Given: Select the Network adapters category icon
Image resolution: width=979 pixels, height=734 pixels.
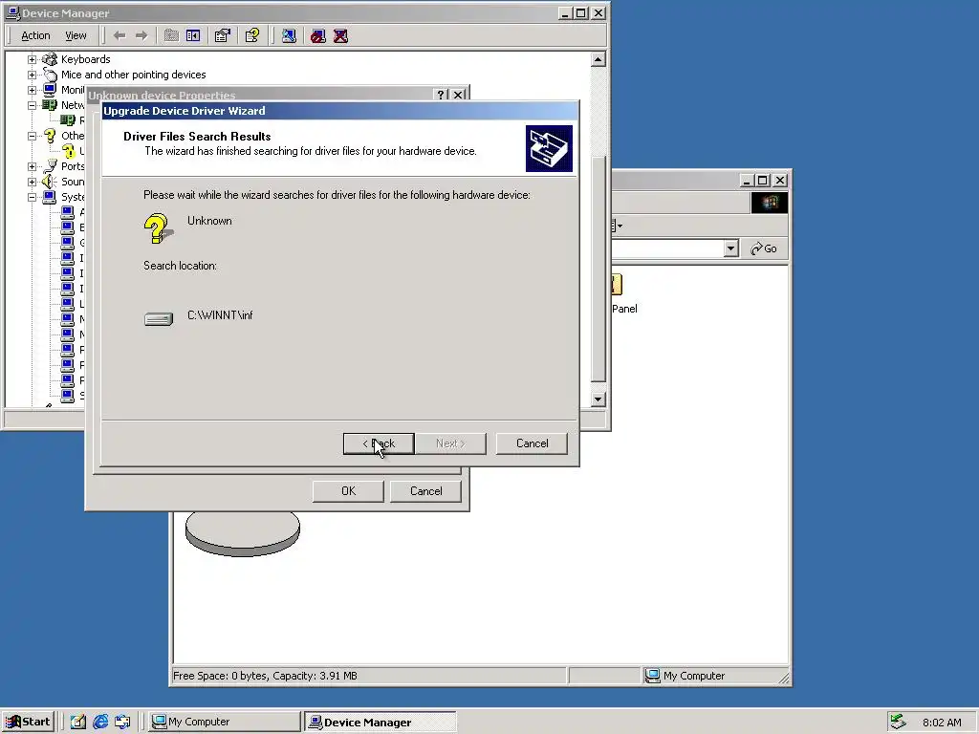Looking at the screenshot, I should (x=50, y=105).
